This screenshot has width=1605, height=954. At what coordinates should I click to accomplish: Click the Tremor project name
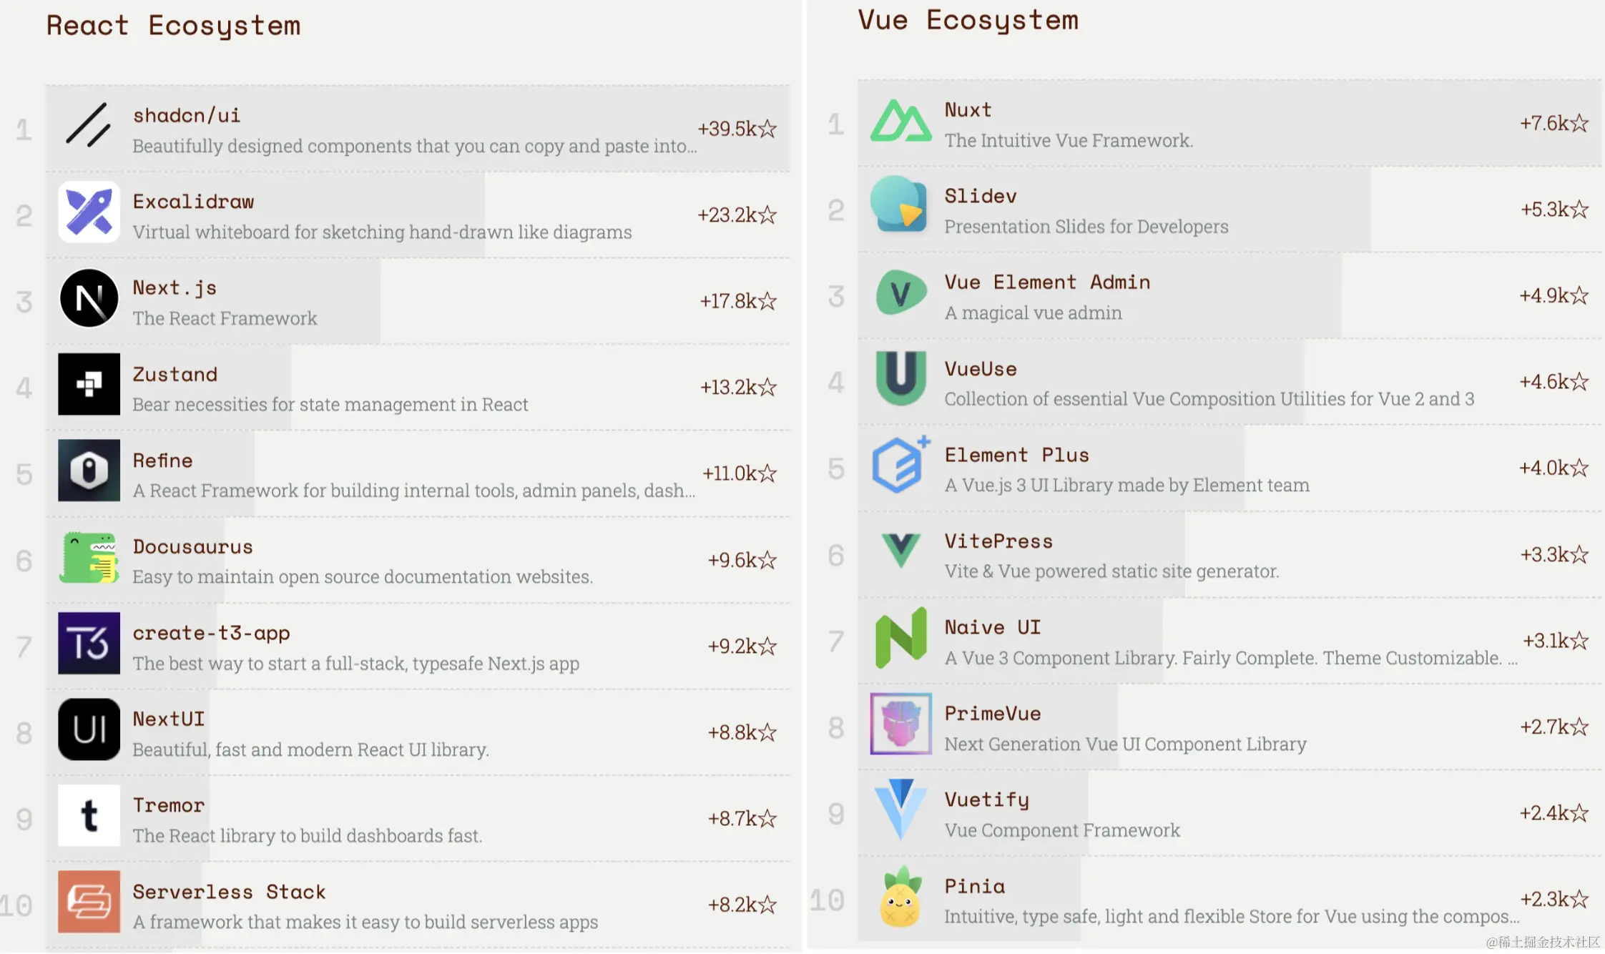click(x=169, y=805)
